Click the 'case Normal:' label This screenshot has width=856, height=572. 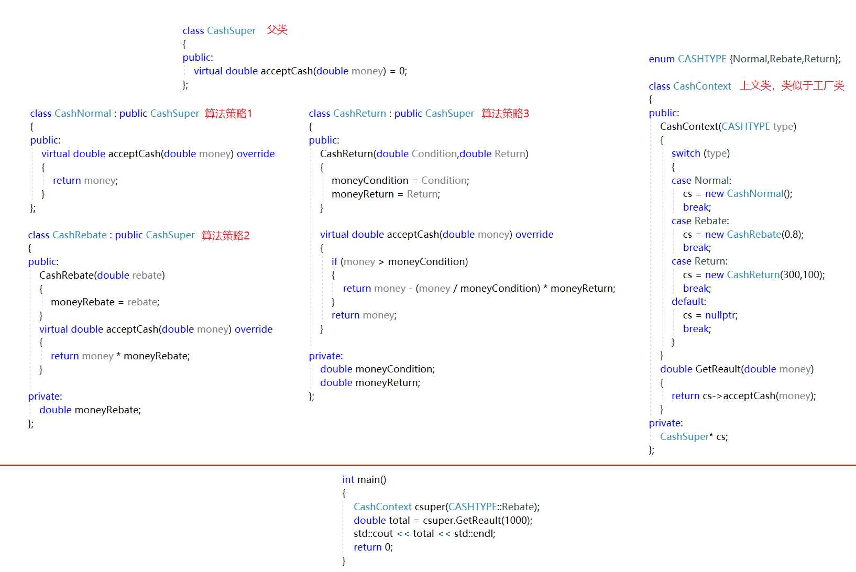[701, 180]
